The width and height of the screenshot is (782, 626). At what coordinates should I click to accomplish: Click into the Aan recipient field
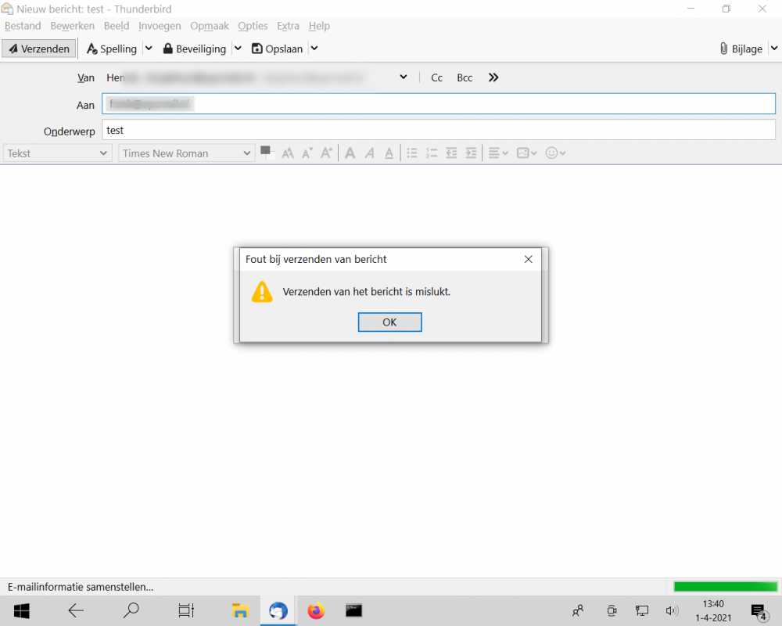[x=439, y=104]
